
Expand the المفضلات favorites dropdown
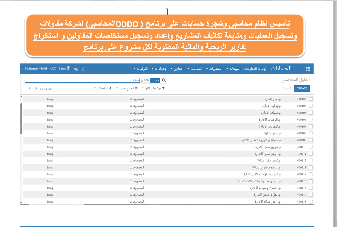tap(103, 88)
